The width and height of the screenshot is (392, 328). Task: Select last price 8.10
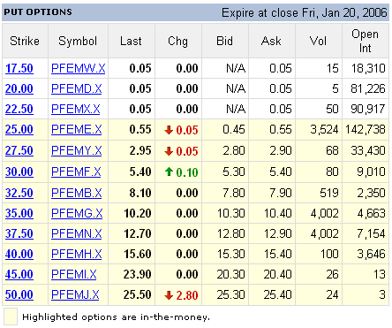pyautogui.click(x=140, y=193)
